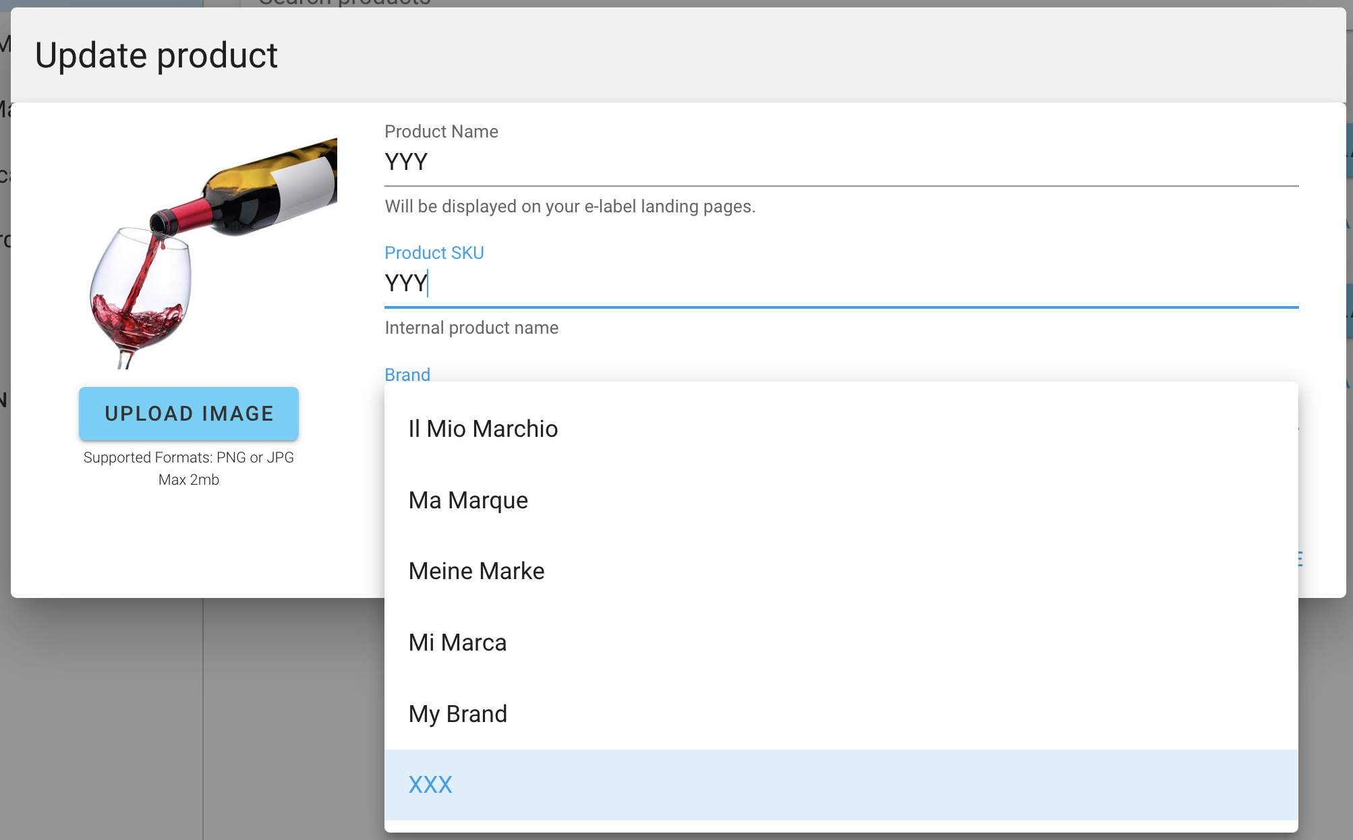The width and height of the screenshot is (1353, 840).
Task: Click the Update product dialog title
Action: pos(156,55)
